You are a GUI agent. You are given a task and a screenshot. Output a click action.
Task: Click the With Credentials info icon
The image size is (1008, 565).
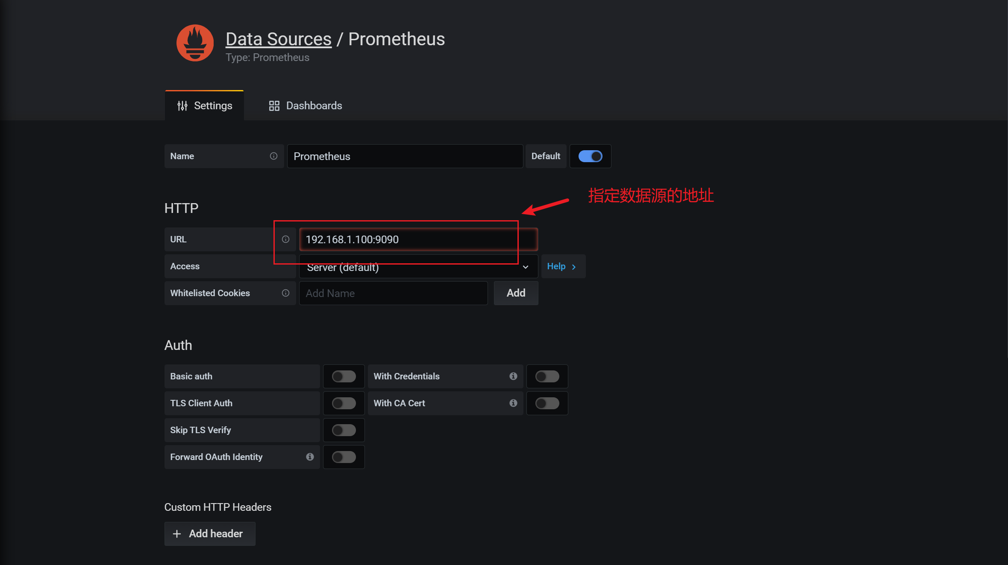(x=513, y=376)
